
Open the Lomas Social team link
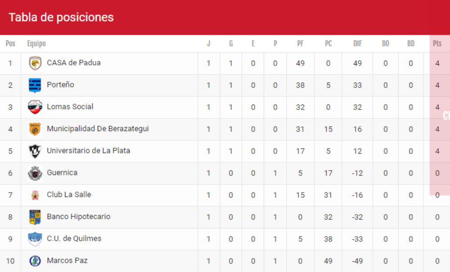pyautogui.click(x=70, y=106)
